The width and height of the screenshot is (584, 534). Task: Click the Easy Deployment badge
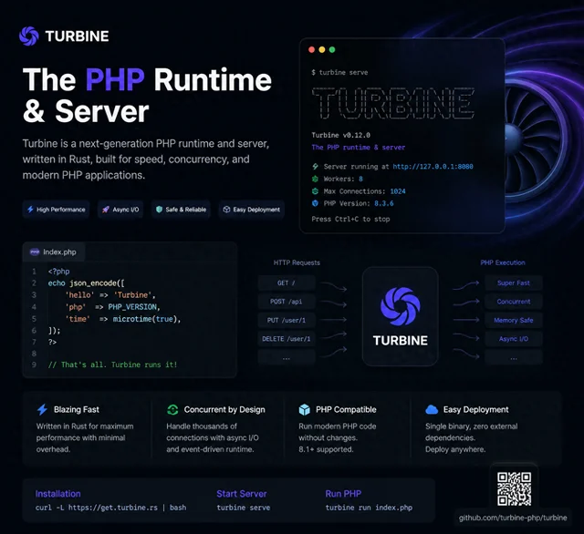coord(252,210)
